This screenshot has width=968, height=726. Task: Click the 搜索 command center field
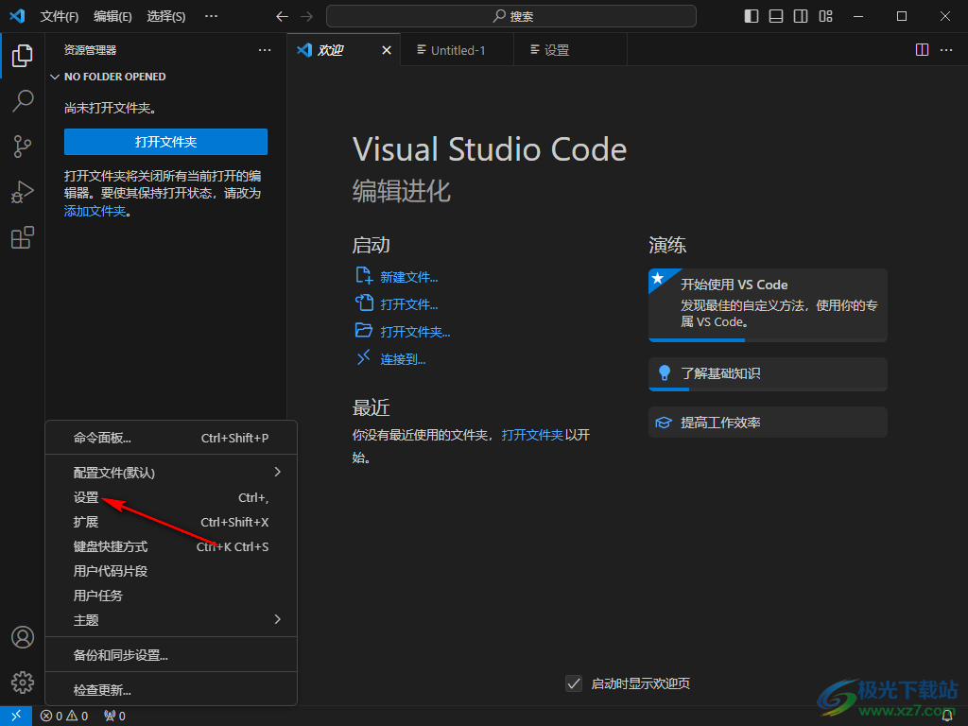pos(511,16)
